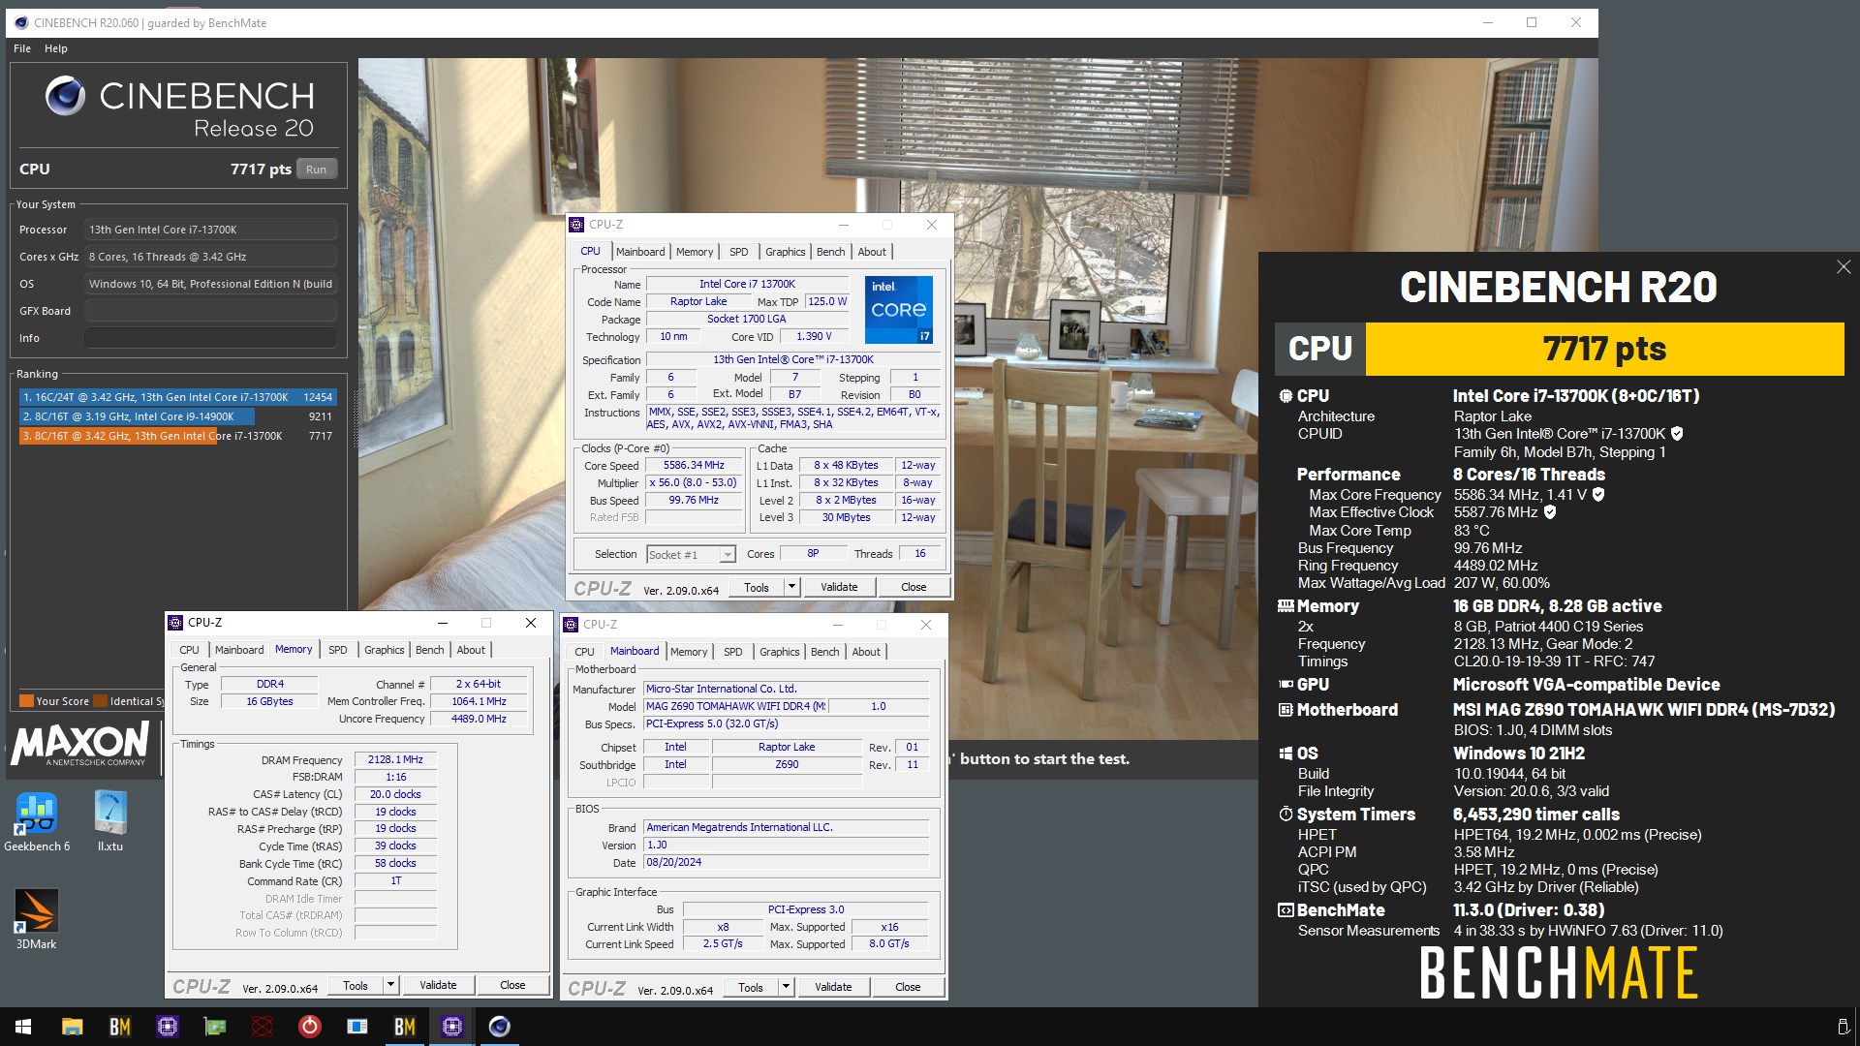The height and width of the screenshot is (1046, 1860).
Task: Click the Uncore Frequency value 4489.0 MHz
Action: coord(479,719)
